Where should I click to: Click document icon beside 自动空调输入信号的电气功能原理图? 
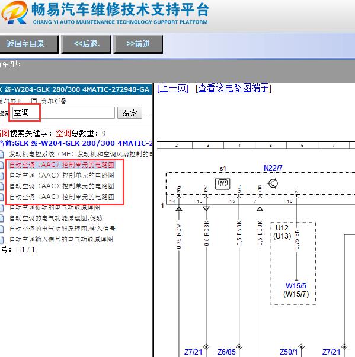(x=2, y=239)
